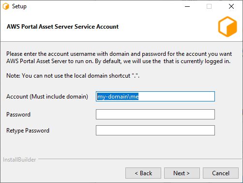
Task: Focus the Account (Must include domain) field
Action: pyautogui.click(x=155, y=97)
